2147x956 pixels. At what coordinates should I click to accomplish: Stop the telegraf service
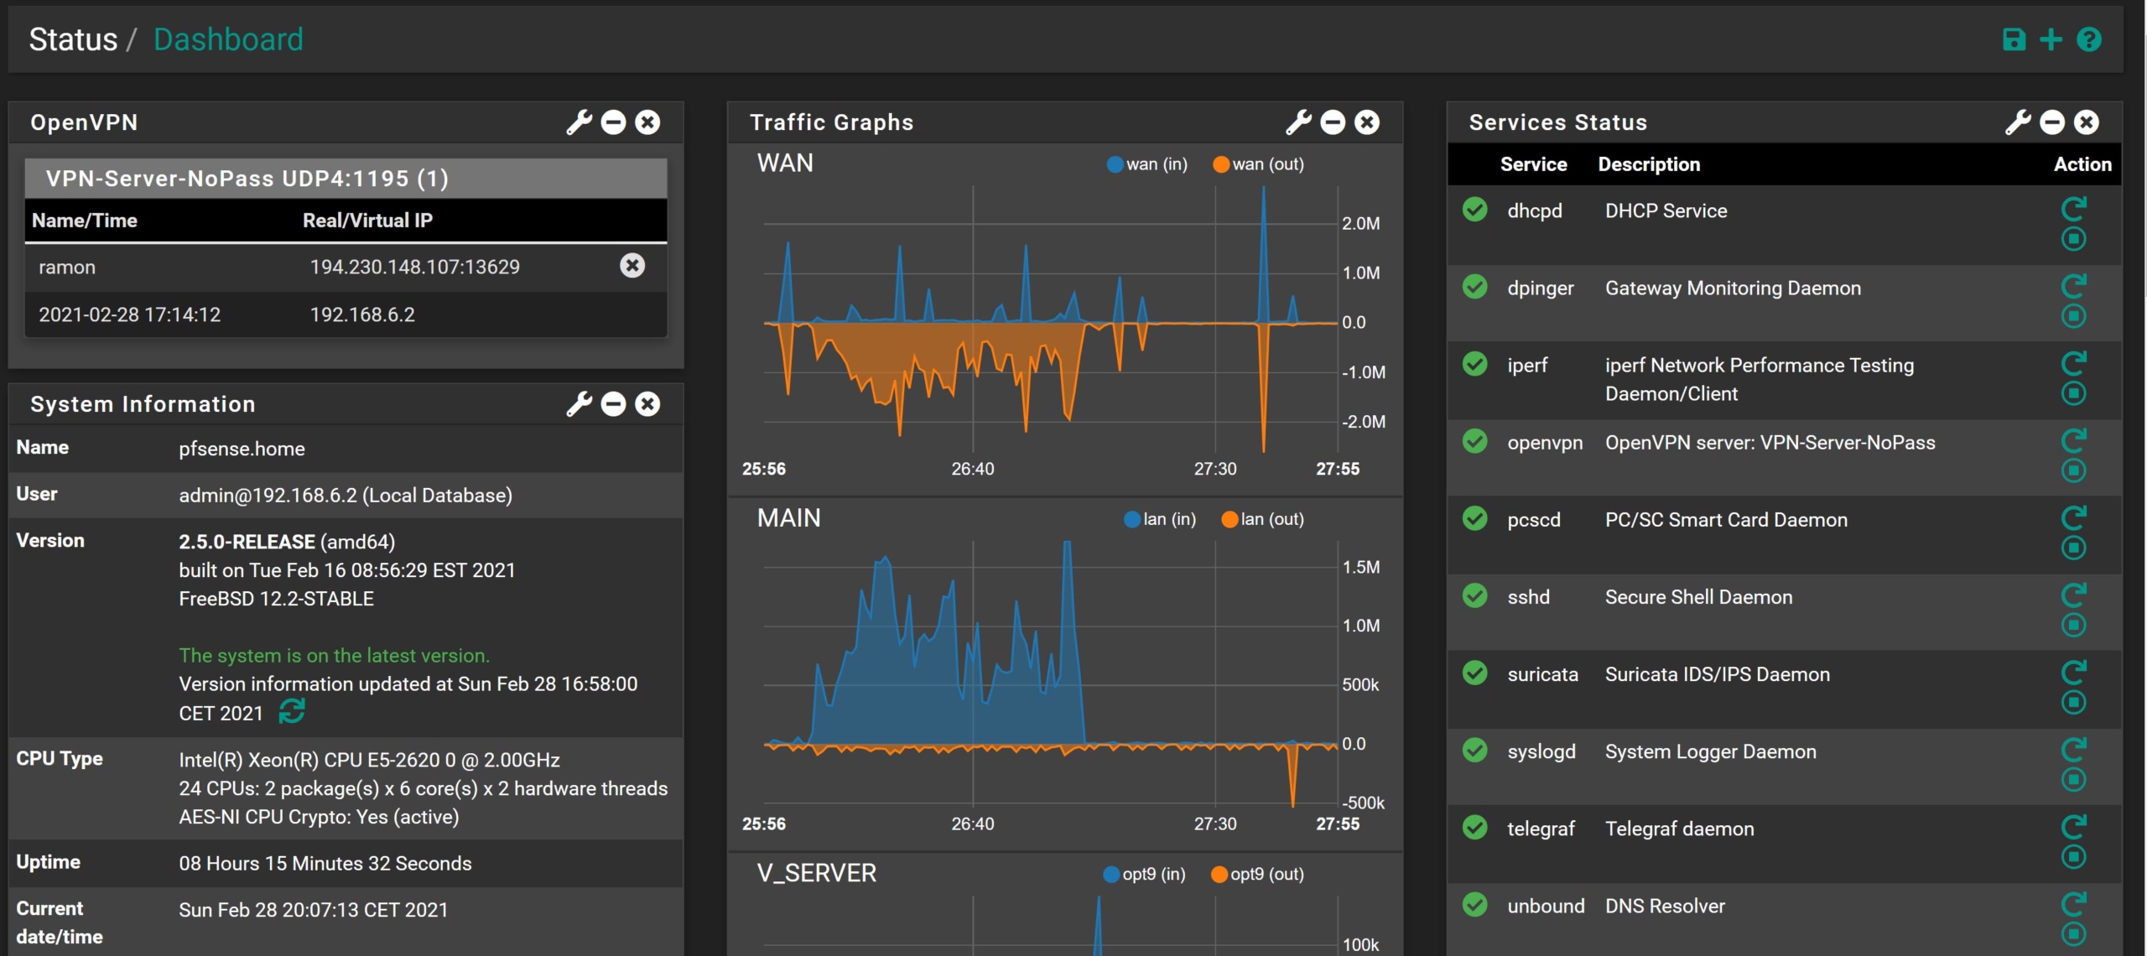click(x=2073, y=857)
